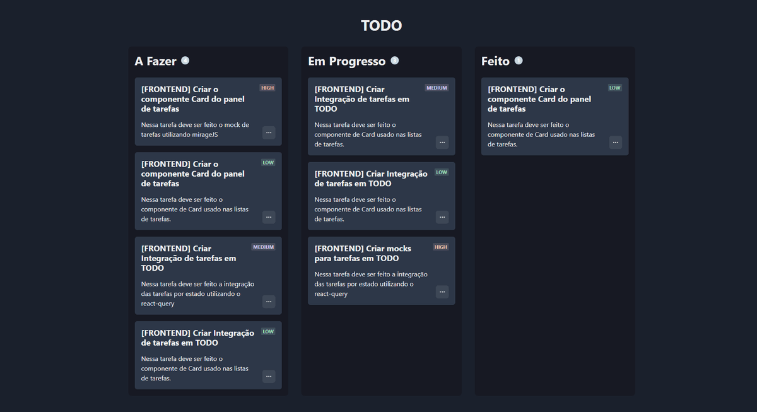Image resolution: width=757 pixels, height=412 pixels.
Task: Click the TODO page title
Action: click(381, 25)
